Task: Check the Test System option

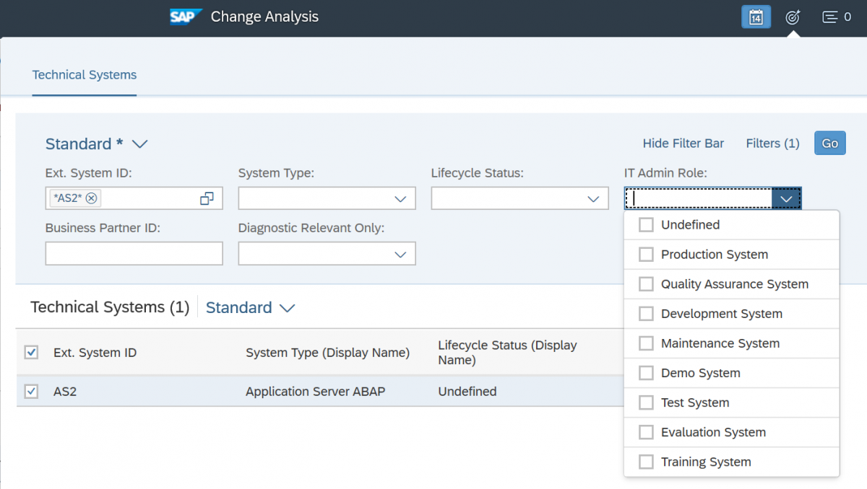Action: [645, 402]
